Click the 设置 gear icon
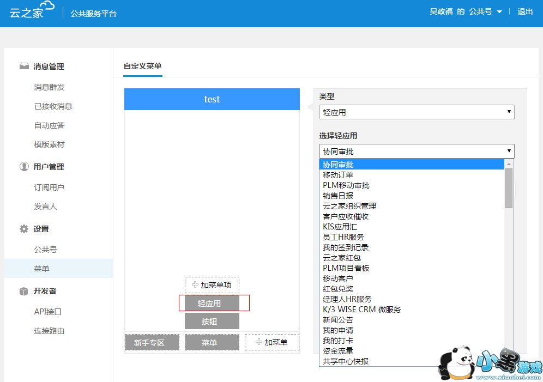This screenshot has width=543, height=382. tap(24, 229)
